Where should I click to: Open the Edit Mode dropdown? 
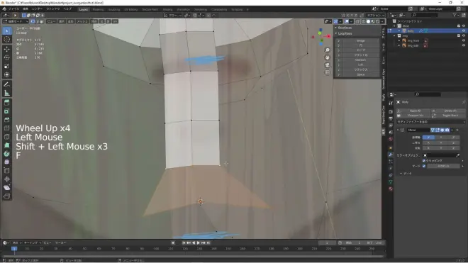coord(16,21)
